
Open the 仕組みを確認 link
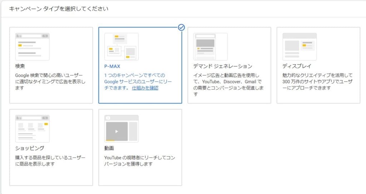coord(145,88)
